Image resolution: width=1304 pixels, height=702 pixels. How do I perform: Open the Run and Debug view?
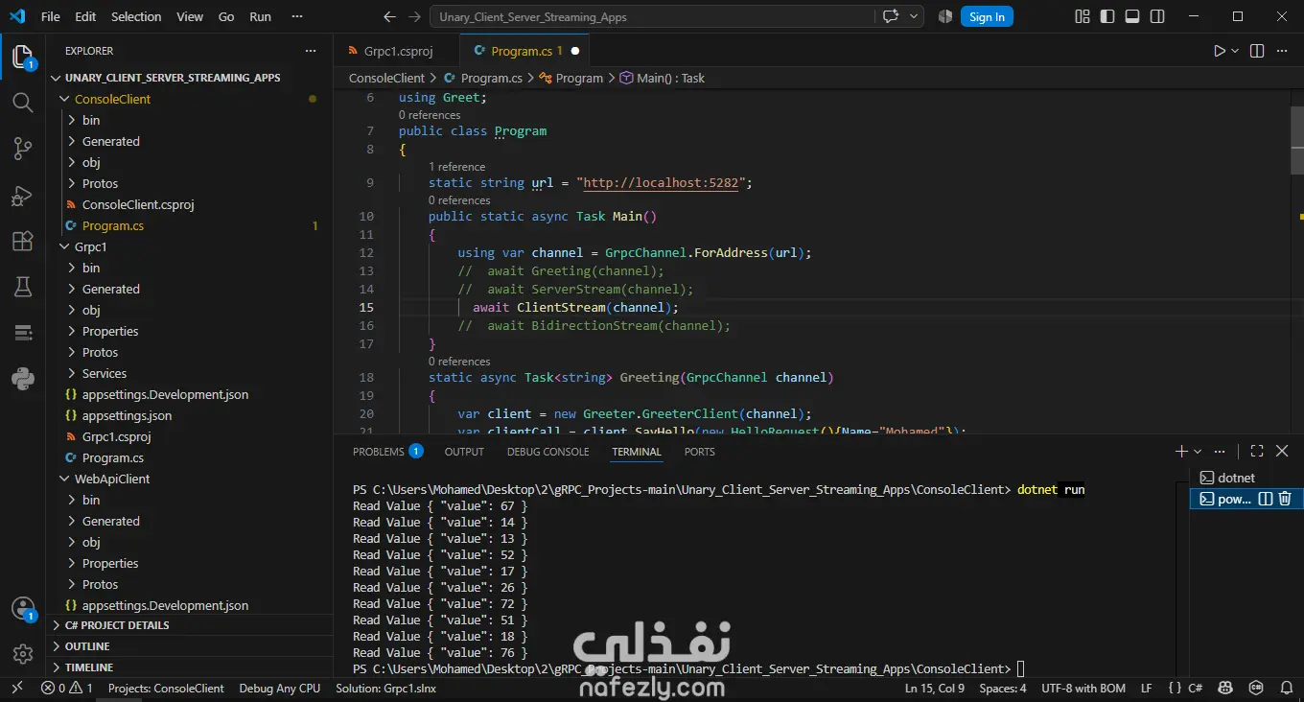pos(23,196)
